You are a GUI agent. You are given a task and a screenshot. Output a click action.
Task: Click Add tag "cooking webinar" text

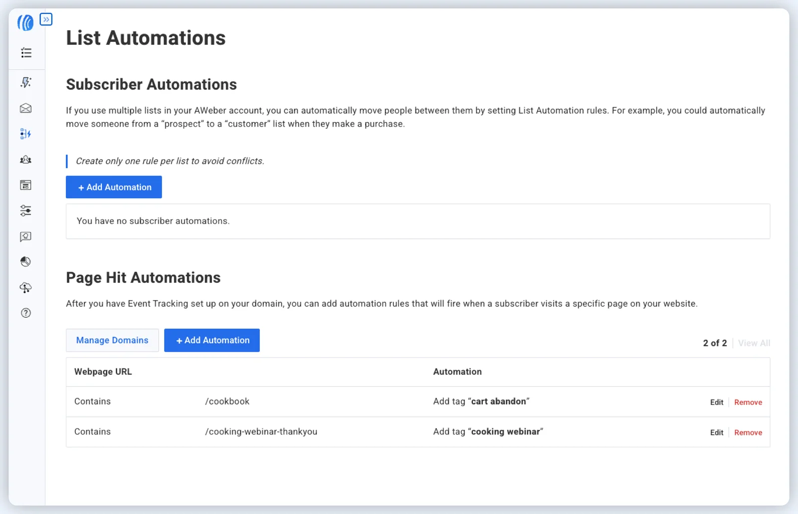click(x=488, y=432)
